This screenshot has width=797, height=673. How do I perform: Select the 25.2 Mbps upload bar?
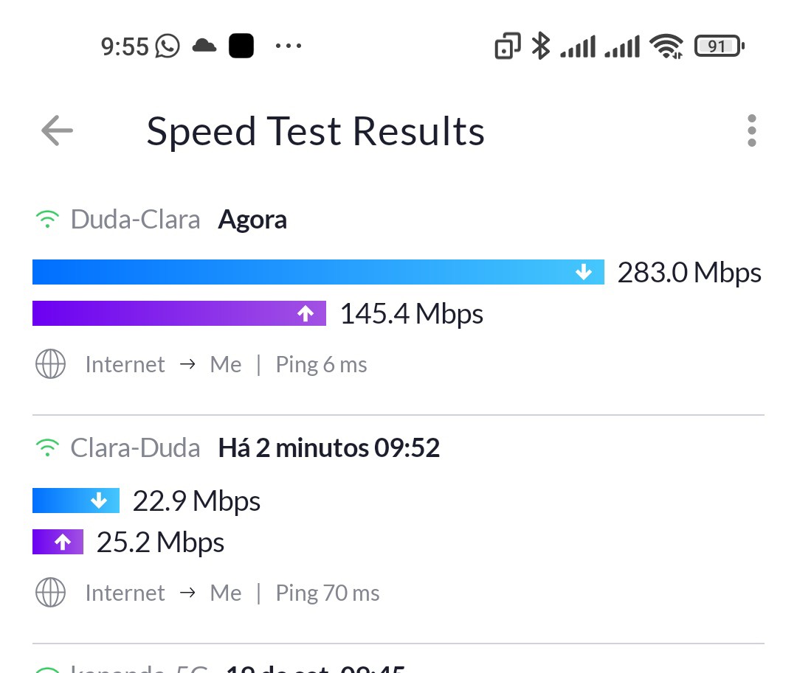(x=58, y=542)
